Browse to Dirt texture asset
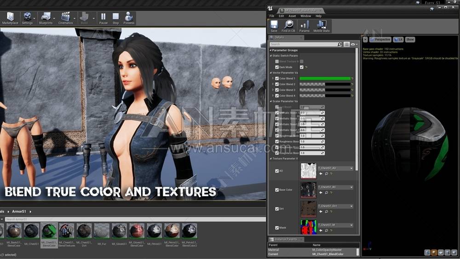This screenshot has height=259, width=460. coord(326,212)
